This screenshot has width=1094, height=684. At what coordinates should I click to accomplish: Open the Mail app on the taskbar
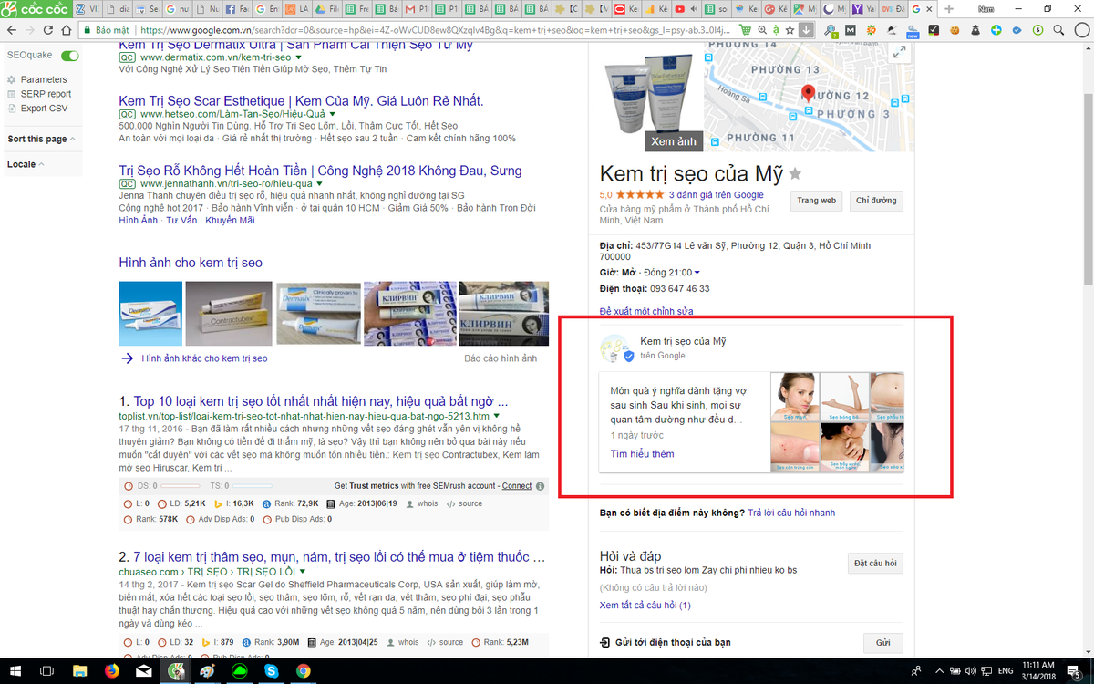pyautogui.click(x=144, y=671)
